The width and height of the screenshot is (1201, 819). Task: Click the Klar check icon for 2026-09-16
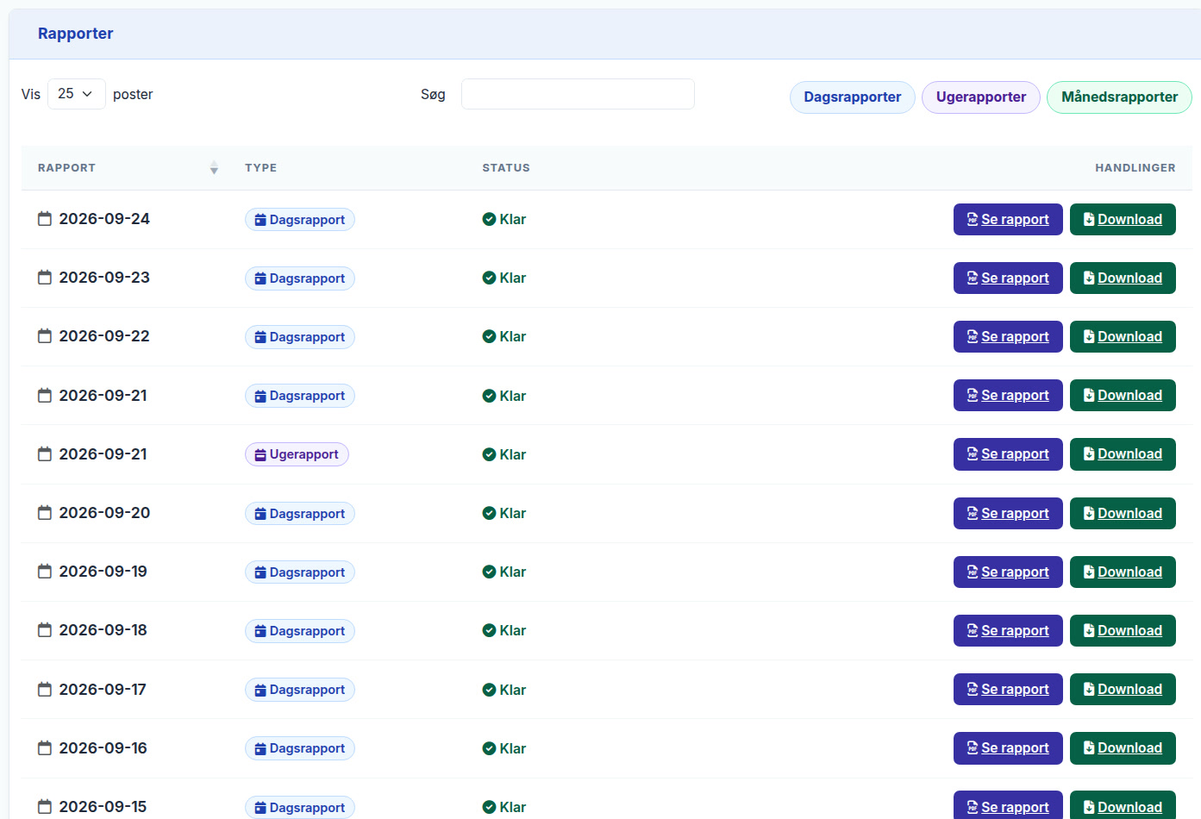point(489,748)
